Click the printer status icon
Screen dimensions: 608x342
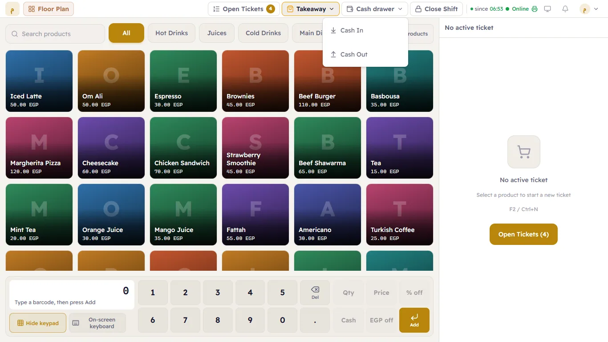click(535, 9)
